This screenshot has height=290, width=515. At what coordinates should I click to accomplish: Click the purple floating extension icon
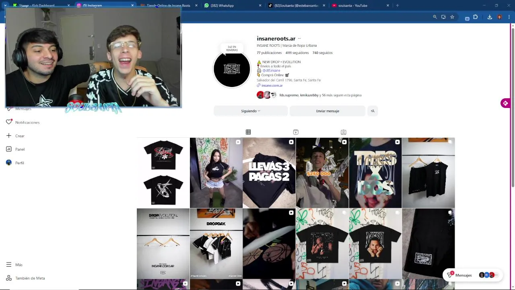click(x=505, y=103)
